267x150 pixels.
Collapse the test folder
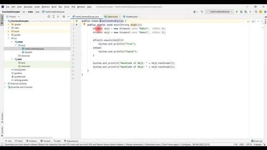click(12, 59)
